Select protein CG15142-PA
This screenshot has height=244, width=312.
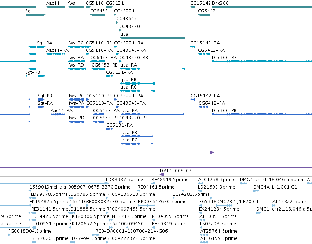193,100
